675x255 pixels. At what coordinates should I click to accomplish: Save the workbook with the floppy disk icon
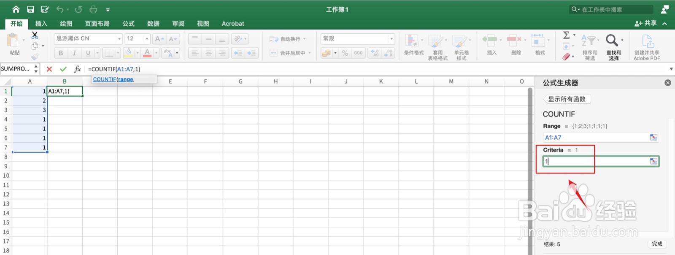point(30,9)
